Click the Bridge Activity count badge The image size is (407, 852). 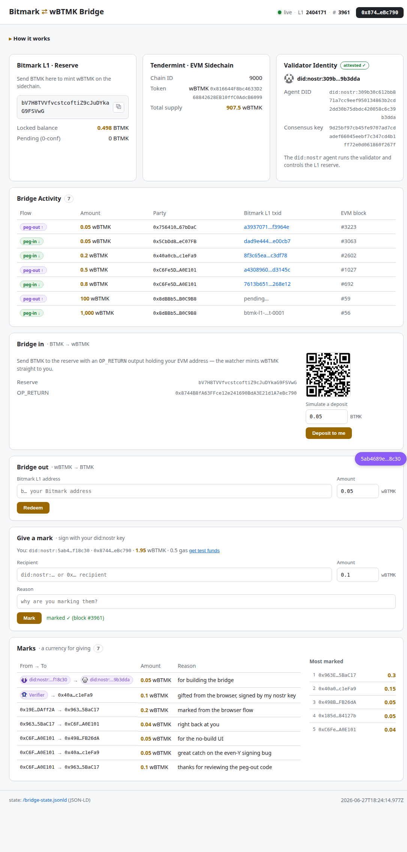[69, 199]
